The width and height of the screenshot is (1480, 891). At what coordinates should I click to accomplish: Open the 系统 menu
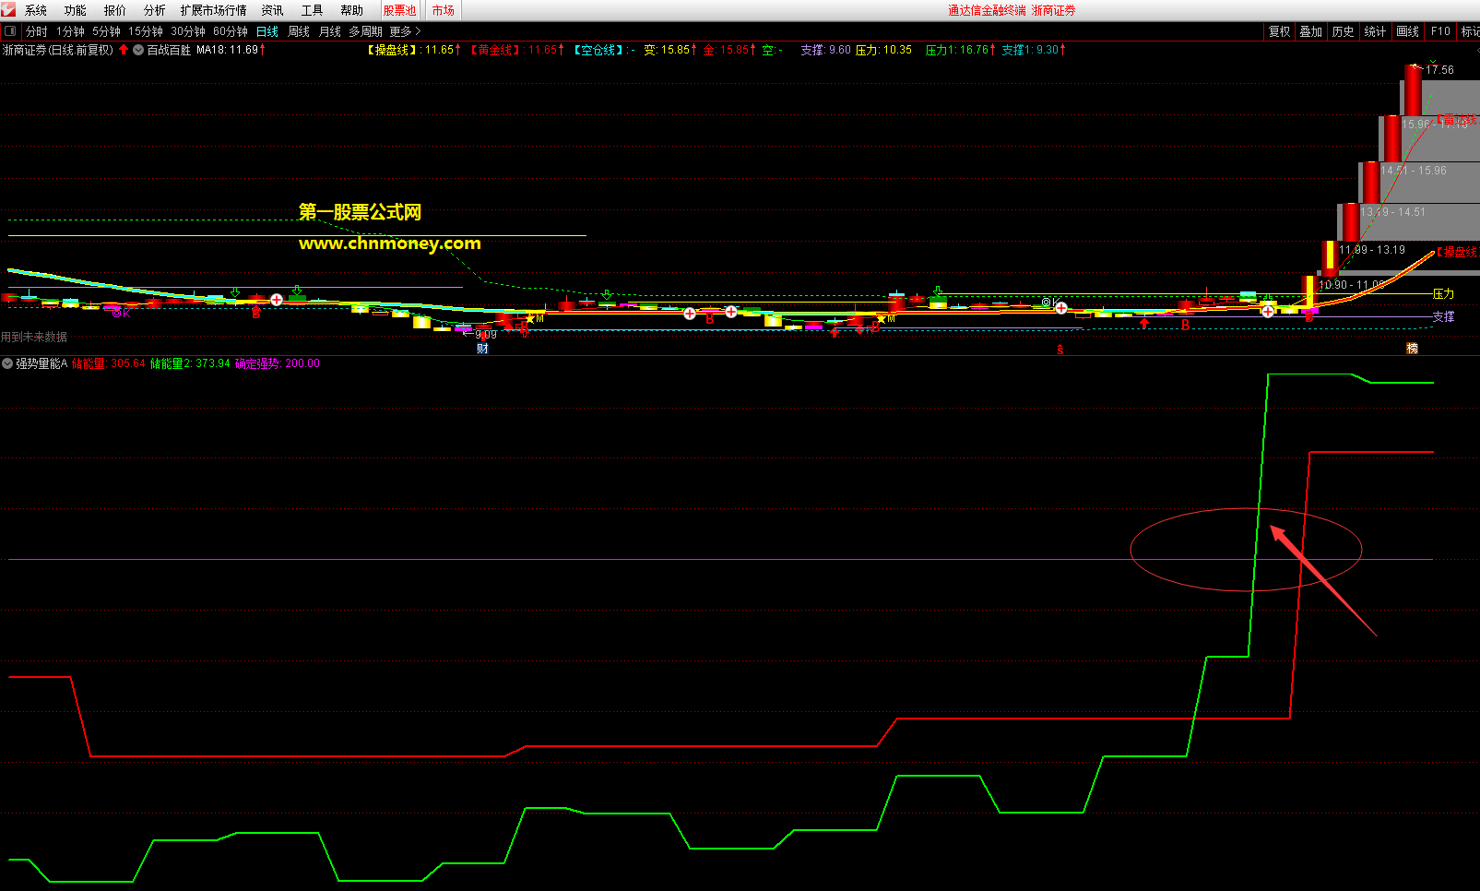(x=36, y=10)
